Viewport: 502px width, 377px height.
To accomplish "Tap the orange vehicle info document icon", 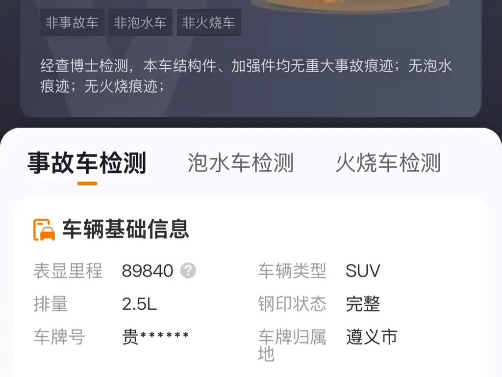I will (44, 230).
